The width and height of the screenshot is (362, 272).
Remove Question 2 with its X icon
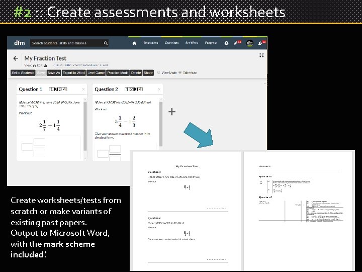pos(159,89)
